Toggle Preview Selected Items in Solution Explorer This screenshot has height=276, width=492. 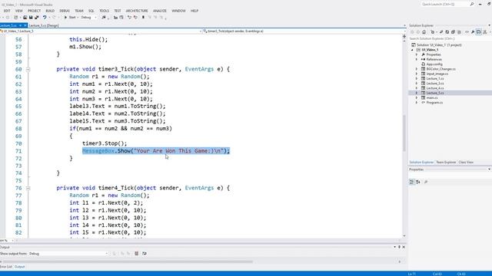[x=478, y=32]
